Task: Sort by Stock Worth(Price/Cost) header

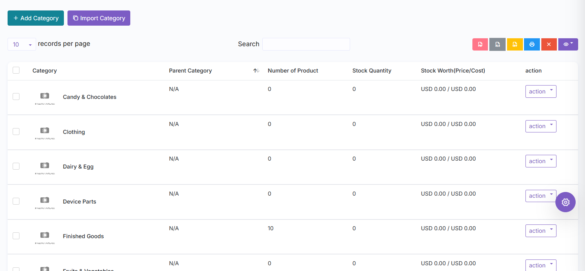Action: pyautogui.click(x=453, y=71)
